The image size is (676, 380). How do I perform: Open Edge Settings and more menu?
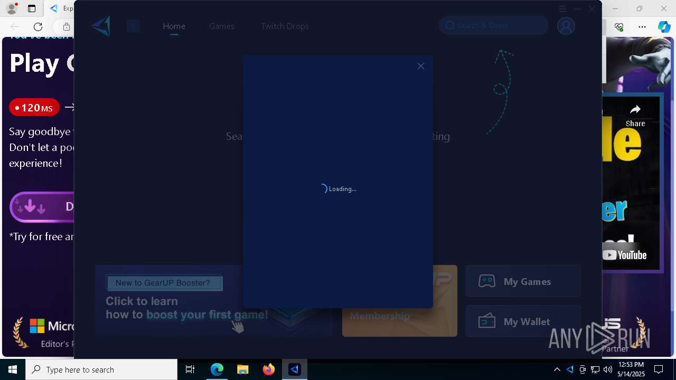tap(642, 26)
